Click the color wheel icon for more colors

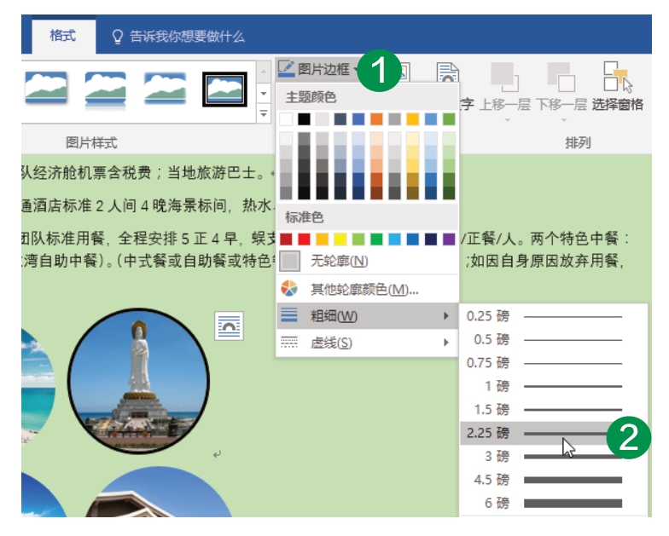pos(288,289)
